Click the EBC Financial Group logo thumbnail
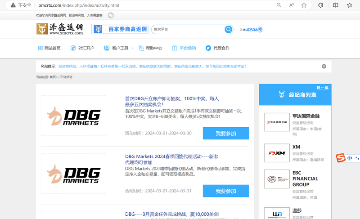This screenshot has width=360, height=219. point(277,179)
